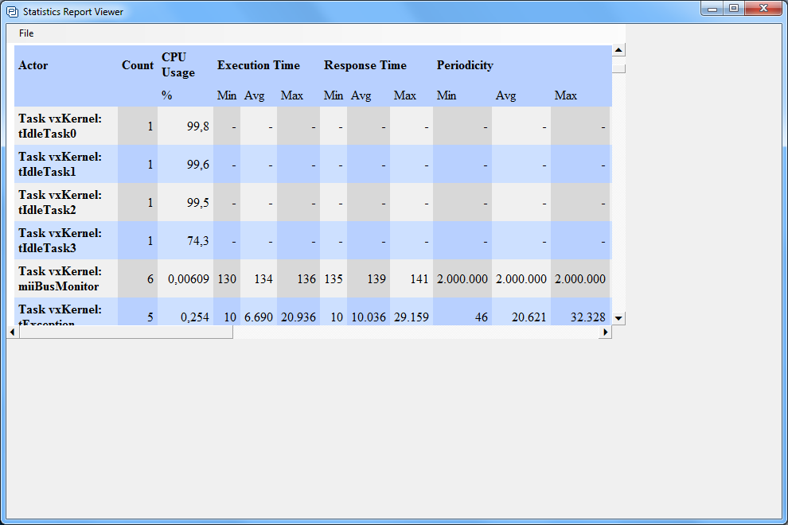Click the Execution Time header

point(259,65)
